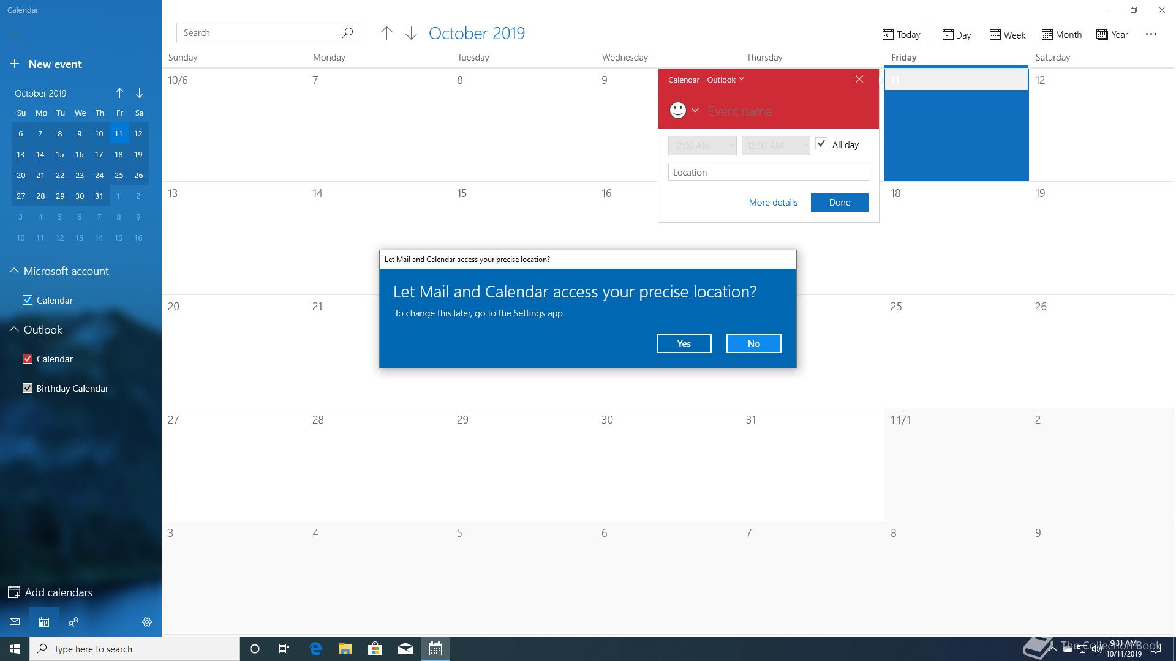Open File Explorer from taskbar
The height and width of the screenshot is (661, 1176).
[x=345, y=649]
